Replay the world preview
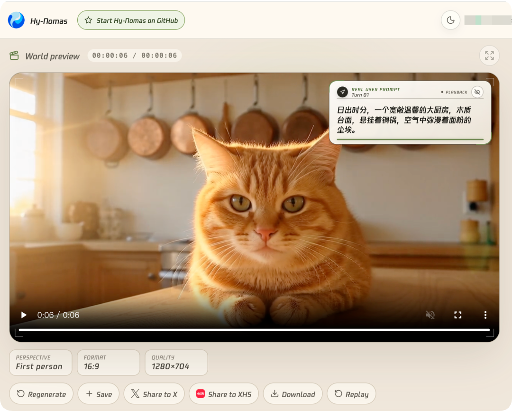The image size is (512, 411). point(351,394)
